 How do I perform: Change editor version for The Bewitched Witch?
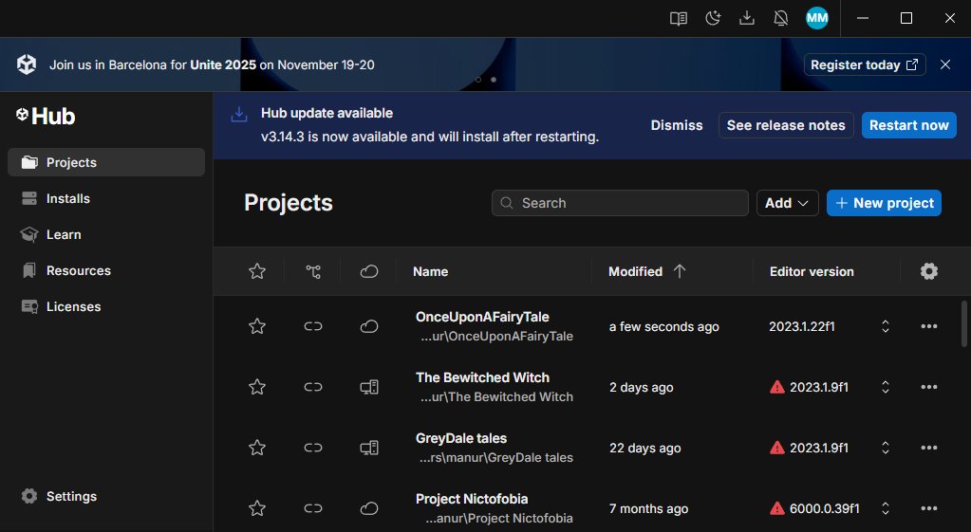pyautogui.click(x=886, y=387)
